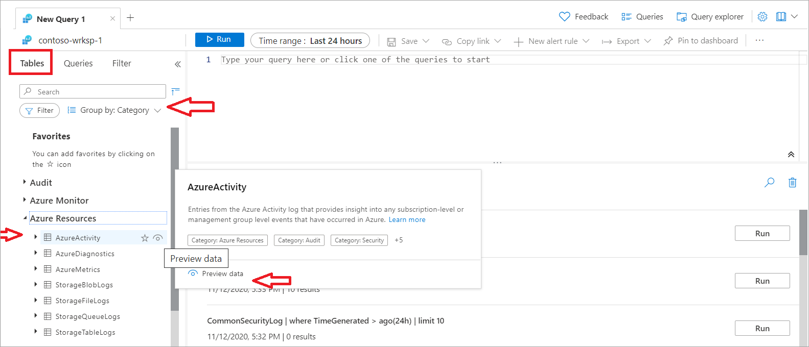Run the query with Run button

click(x=219, y=39)
